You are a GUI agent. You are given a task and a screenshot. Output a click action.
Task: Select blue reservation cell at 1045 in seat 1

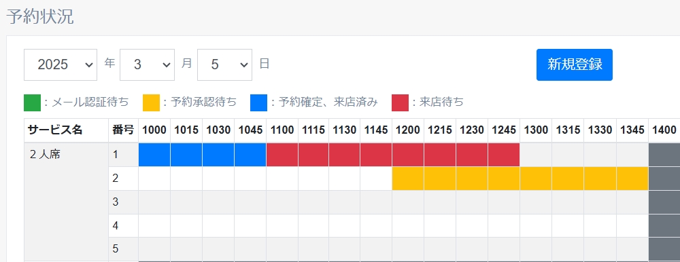(x=251, y=155)
